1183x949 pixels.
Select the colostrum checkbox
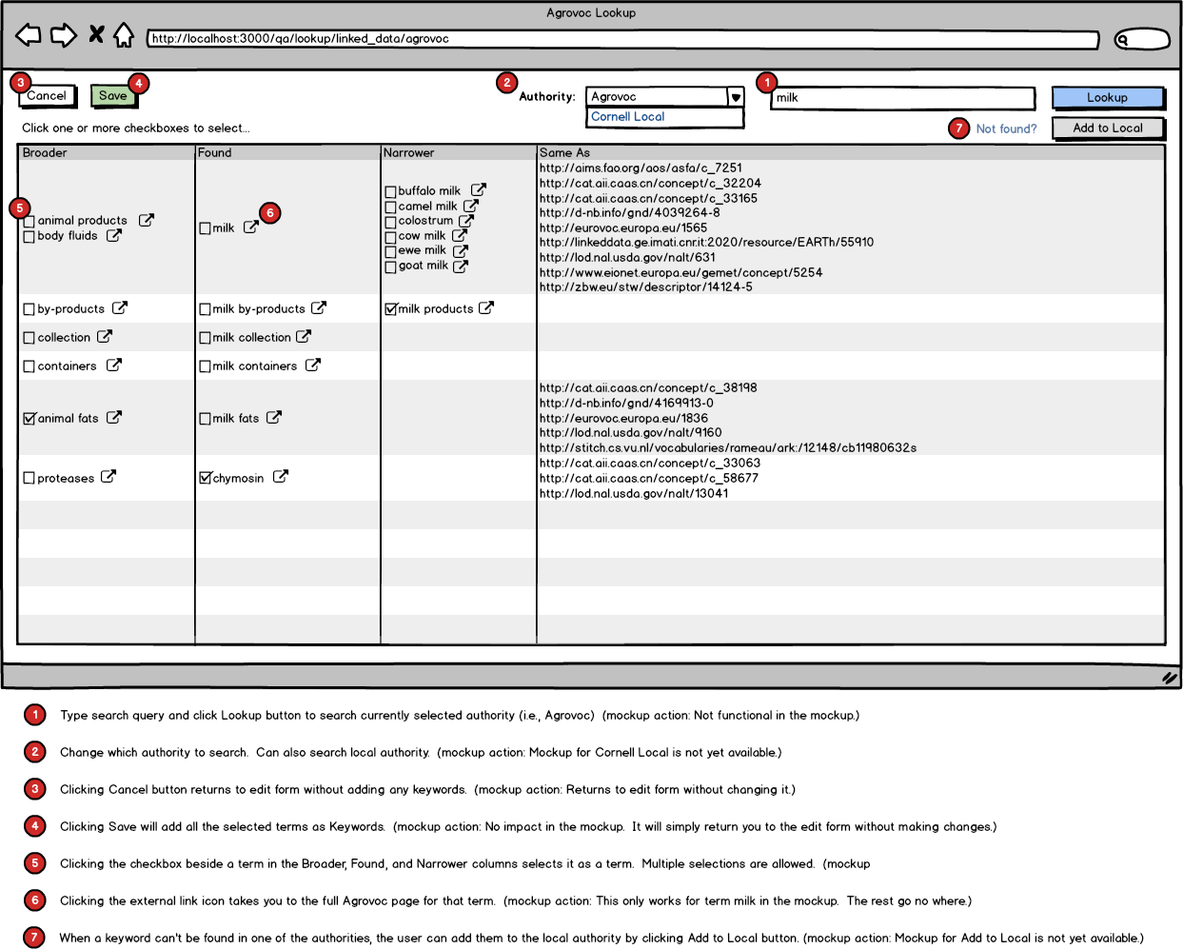coord(390,222)
